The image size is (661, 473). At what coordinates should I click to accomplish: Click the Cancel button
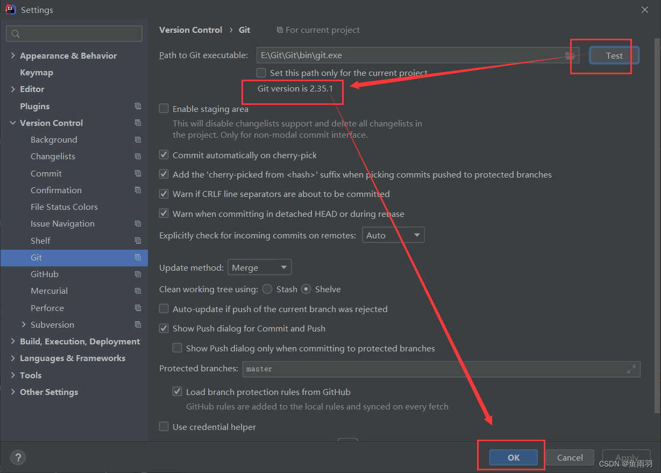pos(570,457)
